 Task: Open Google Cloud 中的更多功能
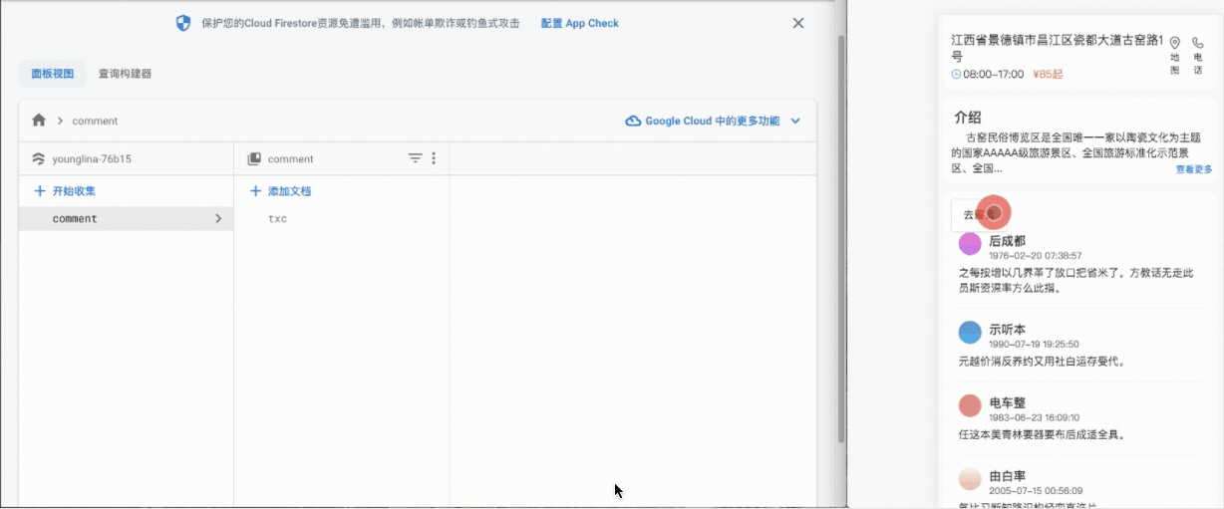[x=713, y=121]
